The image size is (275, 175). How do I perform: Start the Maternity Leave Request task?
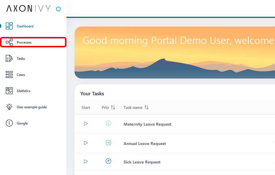pos(86,124)
